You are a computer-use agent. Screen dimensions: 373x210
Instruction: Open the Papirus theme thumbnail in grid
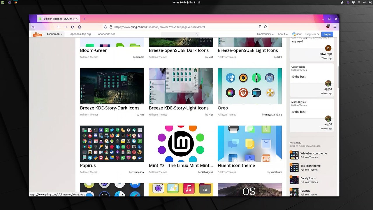112,143
